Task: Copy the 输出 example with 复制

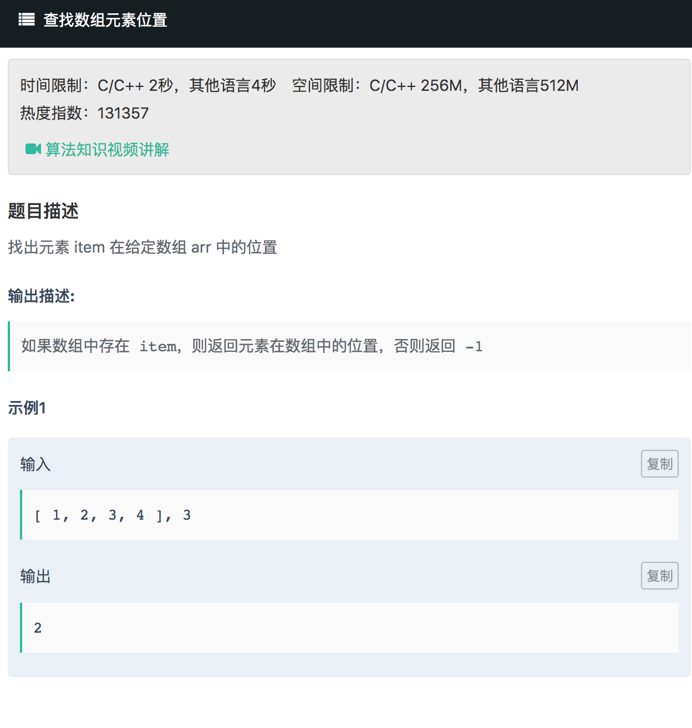Action: tap(660, 576)
